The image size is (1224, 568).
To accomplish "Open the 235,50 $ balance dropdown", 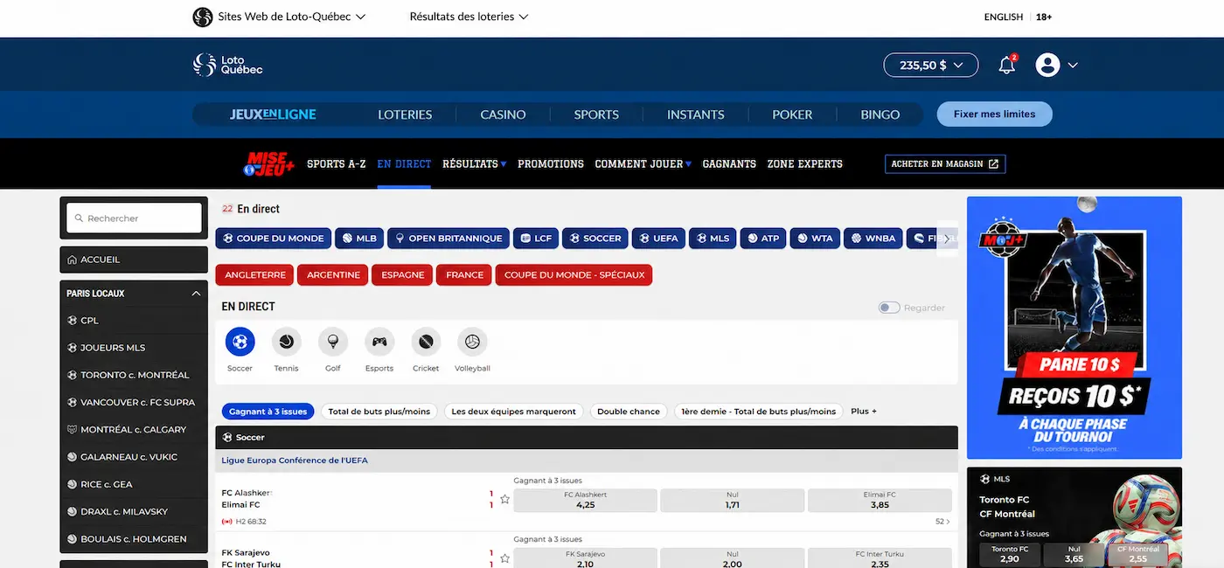I will (x=931, y=65).
